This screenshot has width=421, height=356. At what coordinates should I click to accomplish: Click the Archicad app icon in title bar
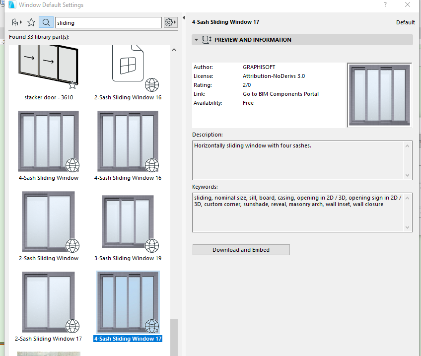pos(12,5)
